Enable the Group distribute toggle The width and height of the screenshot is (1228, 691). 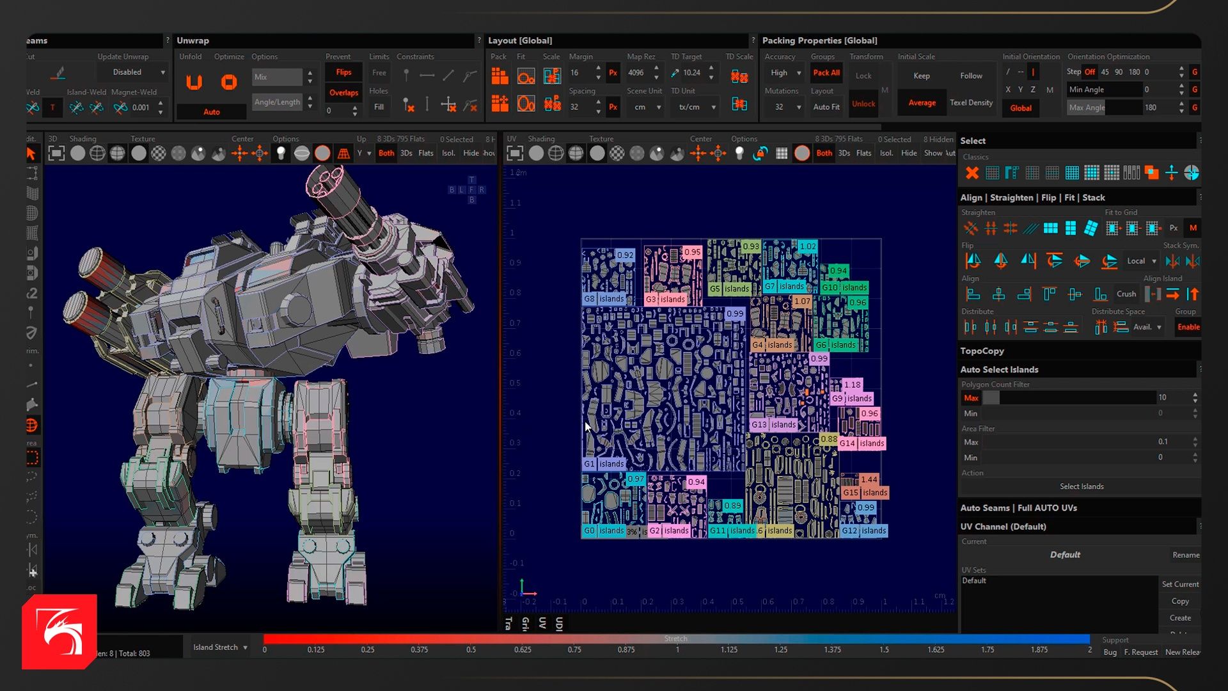coord(1188,327)
